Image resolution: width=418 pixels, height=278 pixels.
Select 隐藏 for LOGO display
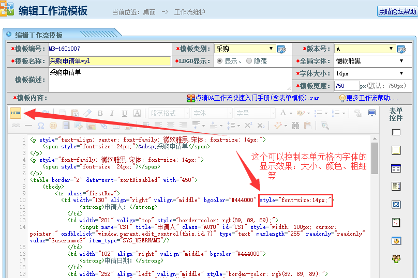click(x=249, y=61)
